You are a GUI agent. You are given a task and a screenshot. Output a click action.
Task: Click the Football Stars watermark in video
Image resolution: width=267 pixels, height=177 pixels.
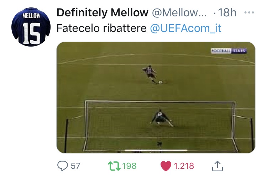click(229, 51)
